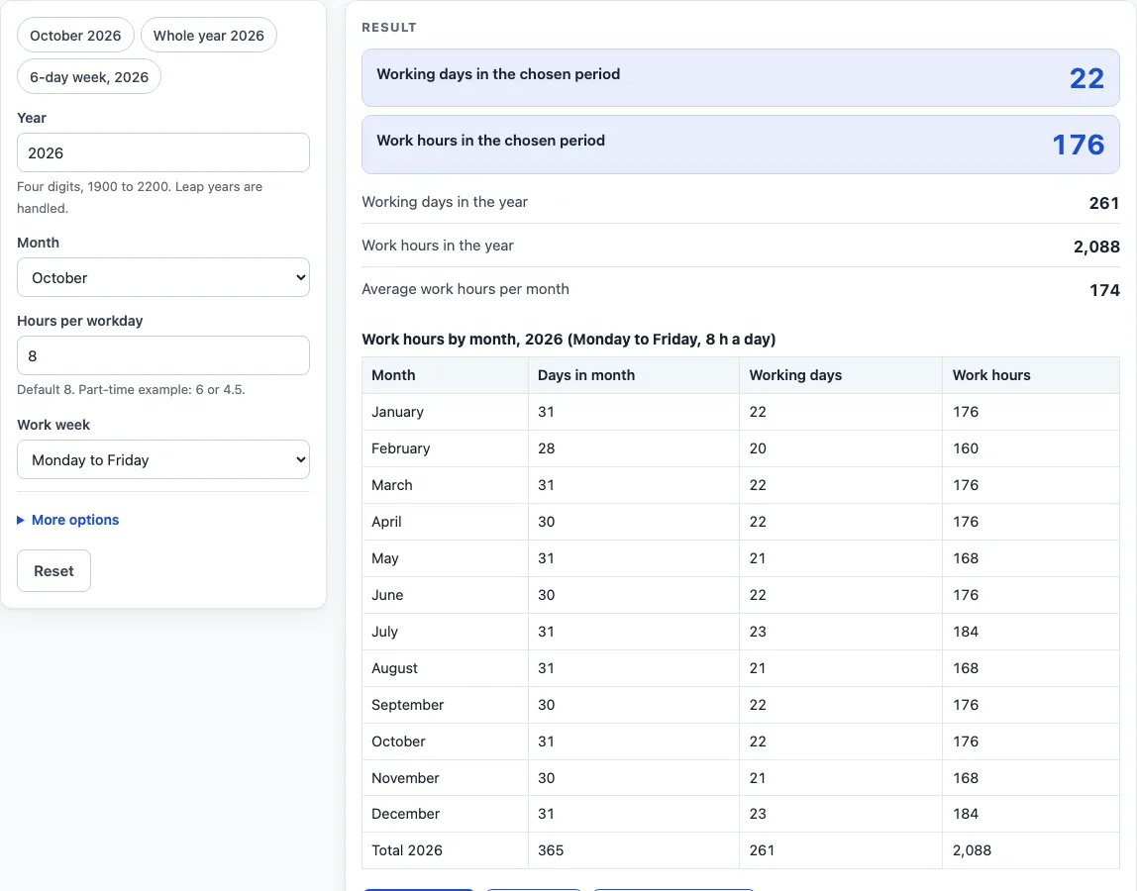Click the Work hours by month table heading

pos(568,340)
